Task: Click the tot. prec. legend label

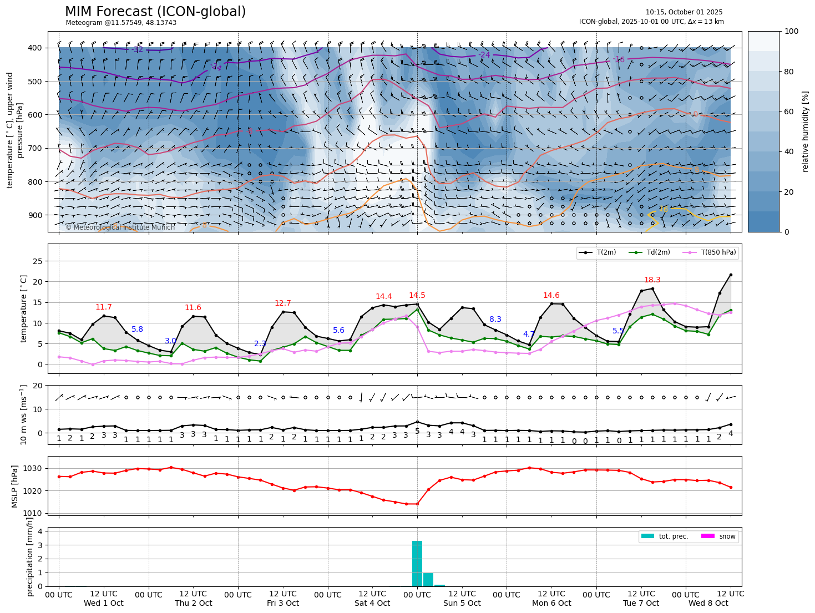Action: (x=674, y=536)
